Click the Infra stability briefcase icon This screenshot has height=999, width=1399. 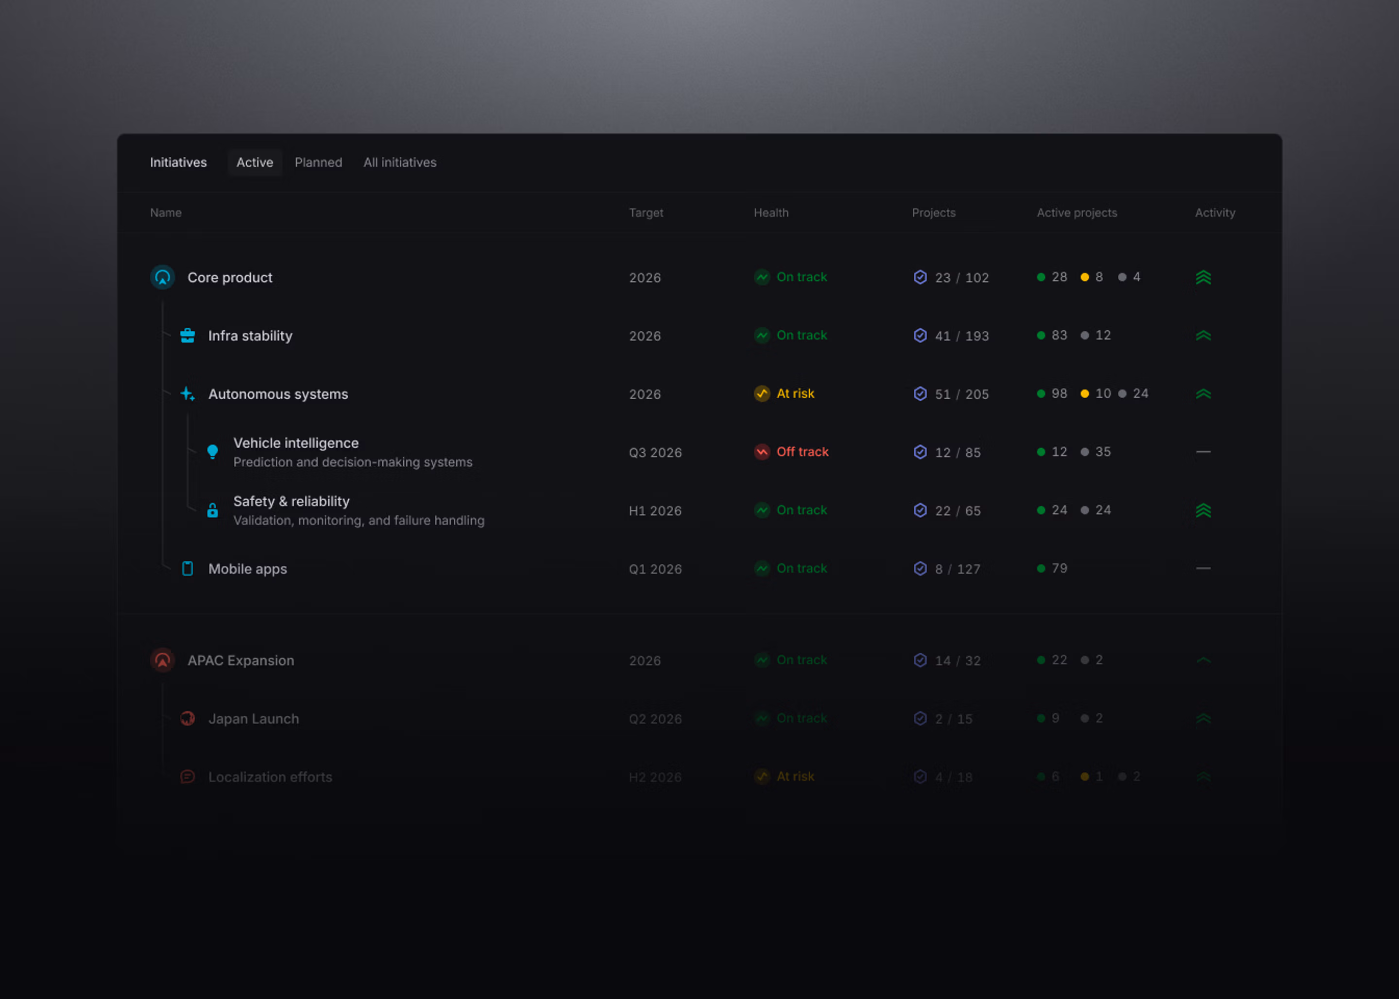tap(188, 335)
